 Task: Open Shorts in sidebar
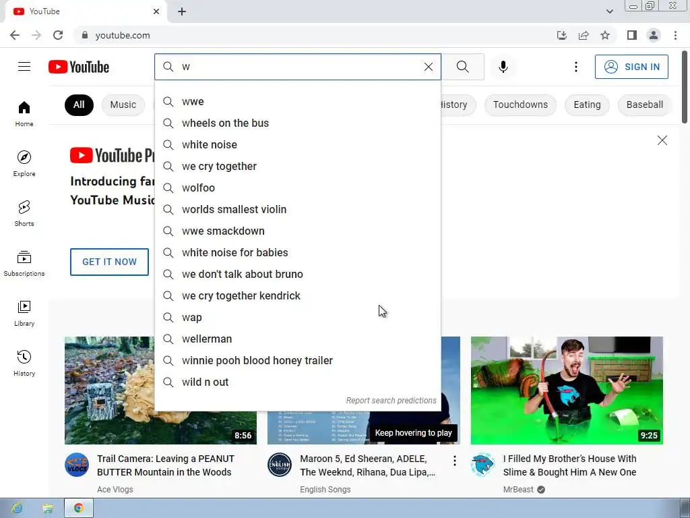(24, 213)
